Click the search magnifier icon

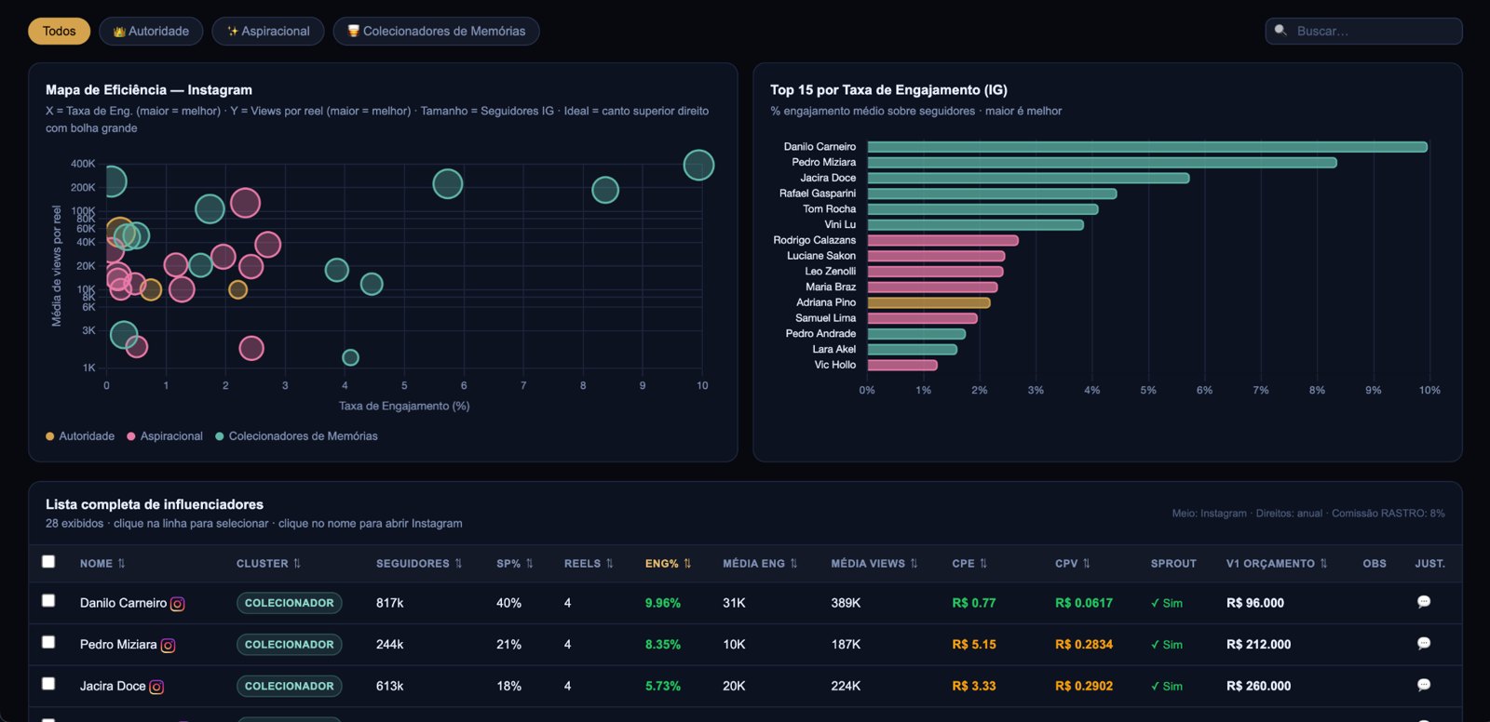coord(1280,31)
